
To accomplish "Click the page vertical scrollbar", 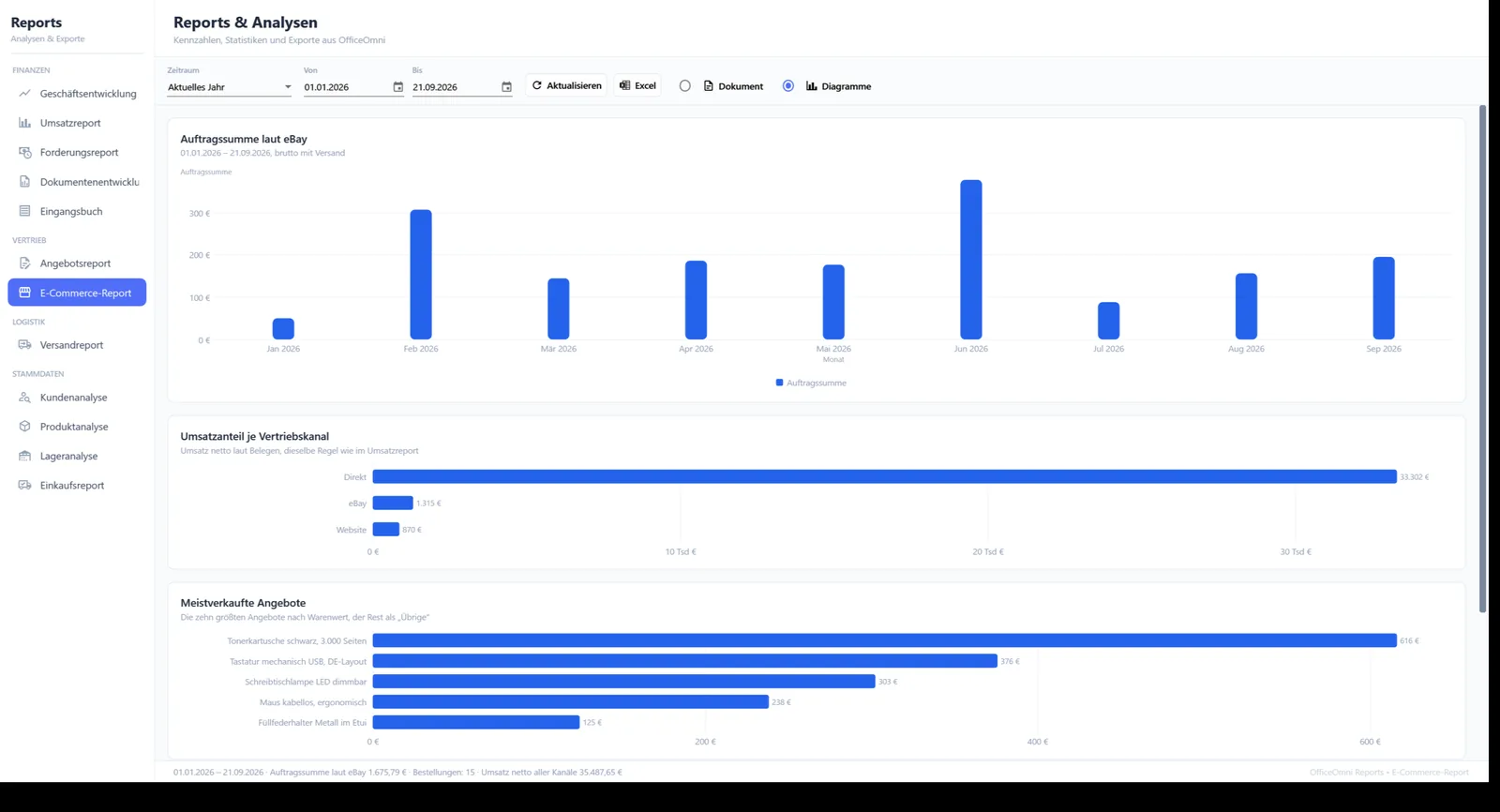I will click(x=1482, y=358).
